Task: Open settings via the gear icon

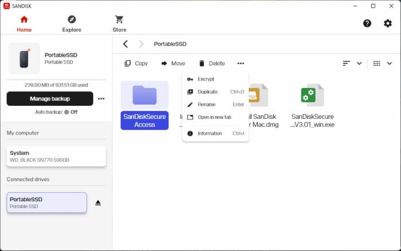Action: [388, 23]
